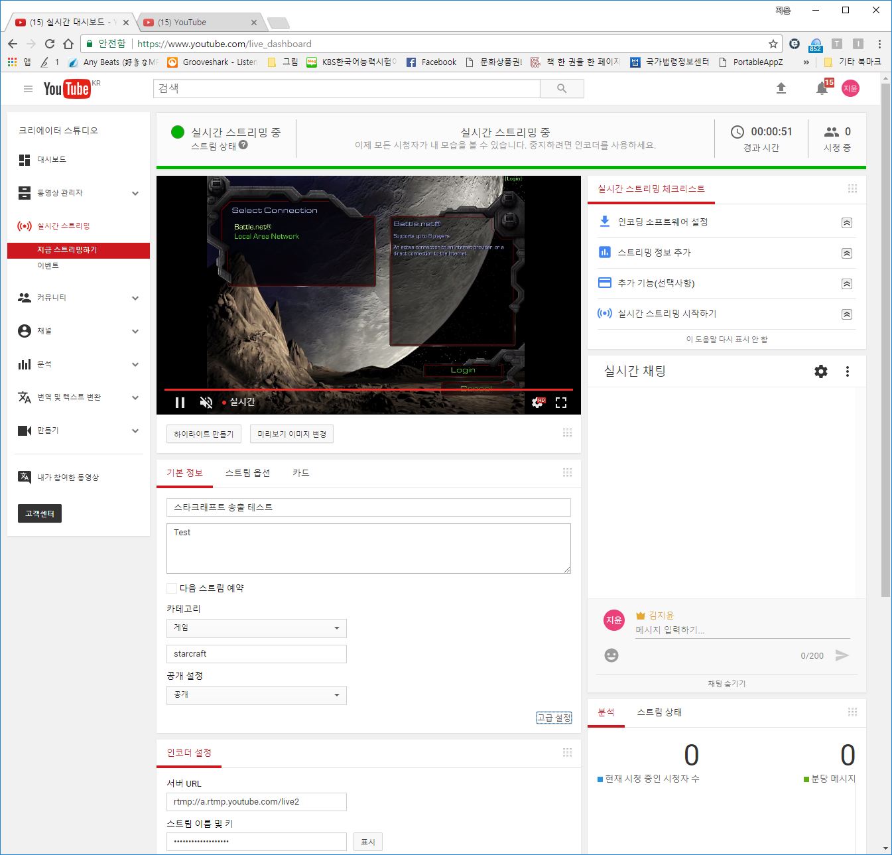Open the Facebook bookmark
The width and height of the screenshot is (892, 855).
point(431,62)
